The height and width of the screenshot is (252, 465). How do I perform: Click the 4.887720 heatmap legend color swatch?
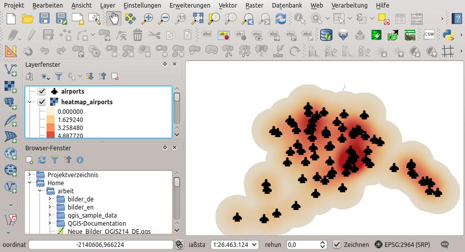pos(51,136)
